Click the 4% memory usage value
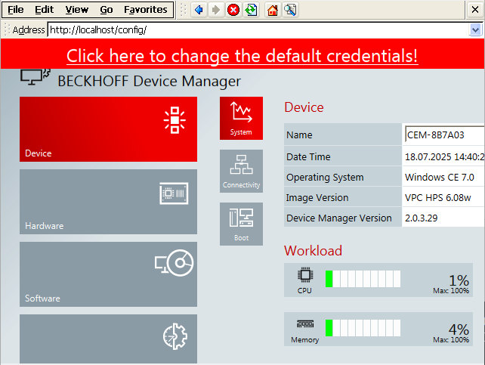Screen dimensions: 485x365 point(459,329)
